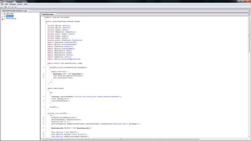Click the 'public MainClass()' constructor line
The width and height of the screenshot is (251, 141).
coord(56,88)
